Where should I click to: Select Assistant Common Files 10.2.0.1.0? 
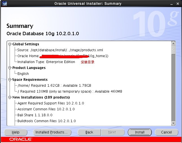[x=46, y=109]
